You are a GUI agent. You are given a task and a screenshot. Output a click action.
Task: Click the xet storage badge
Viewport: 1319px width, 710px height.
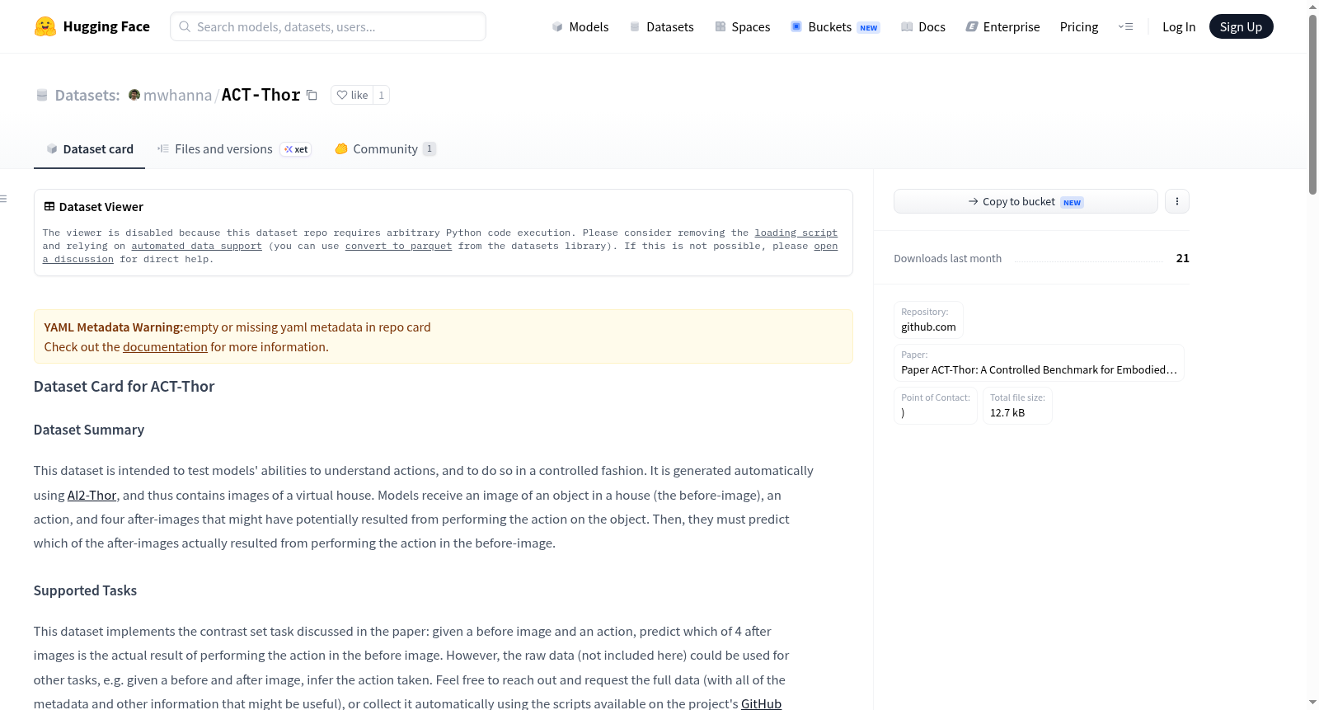(x=296, y=149)
